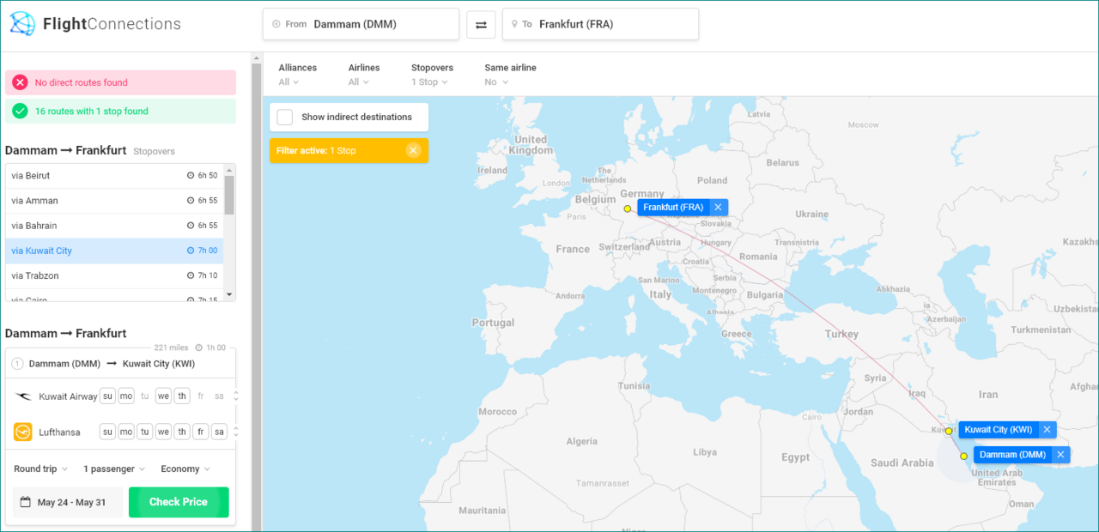Expand the Kuwait Airways flight row
1099x532 pixels.
236,396
